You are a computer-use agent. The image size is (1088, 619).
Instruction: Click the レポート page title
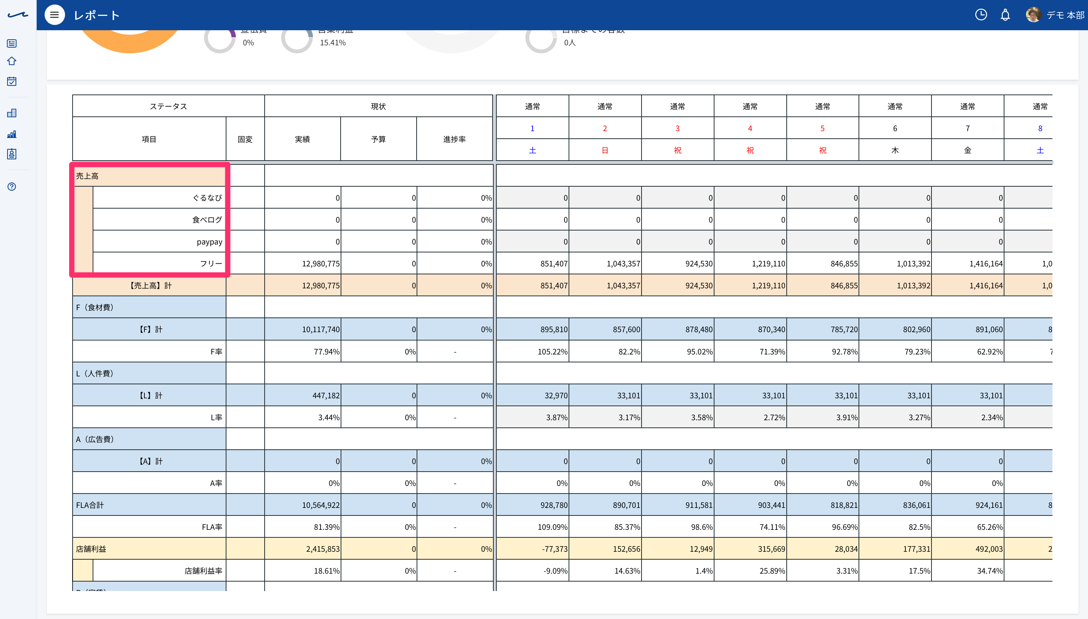point(96,15)
